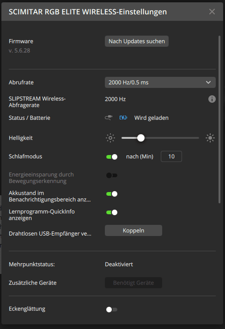Close the SCIMITAR settings dialog
Screen dimensions: 225x329
(x=212, y=12)
